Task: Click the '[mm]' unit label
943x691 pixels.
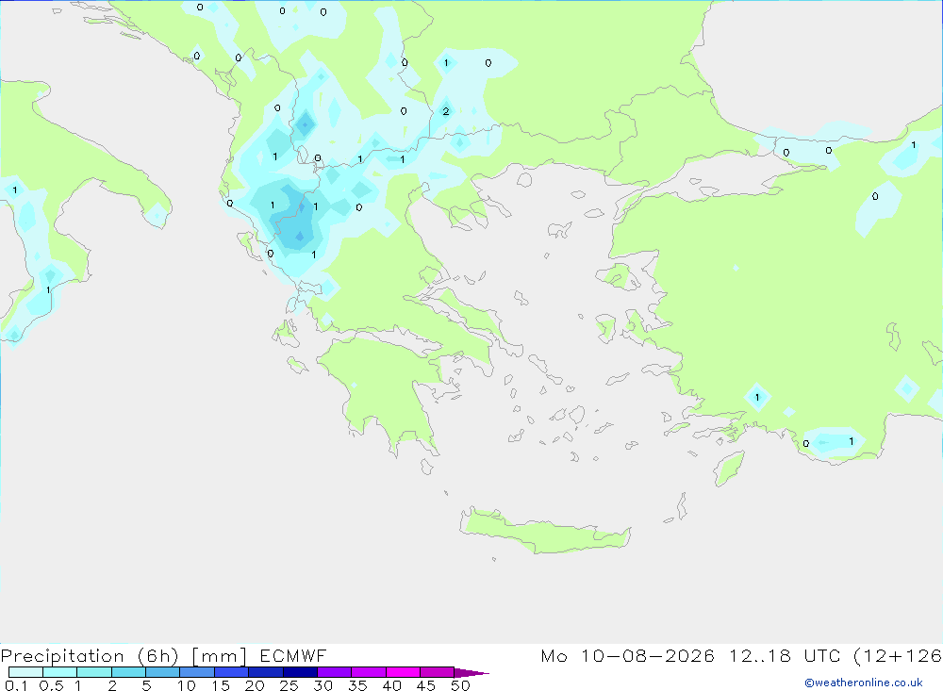Action: point(219,655)
